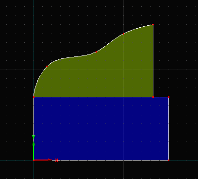Click the spline control point second from the top
This screenshot has height=179, width=198.
point(123,34)
